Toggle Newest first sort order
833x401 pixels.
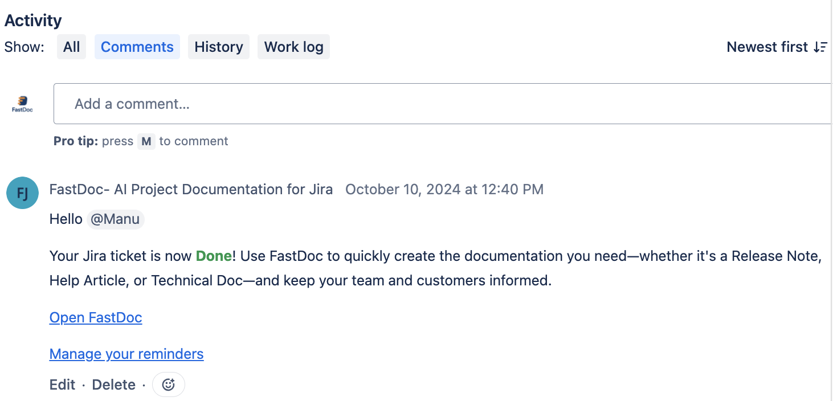(x=777, y=47)
